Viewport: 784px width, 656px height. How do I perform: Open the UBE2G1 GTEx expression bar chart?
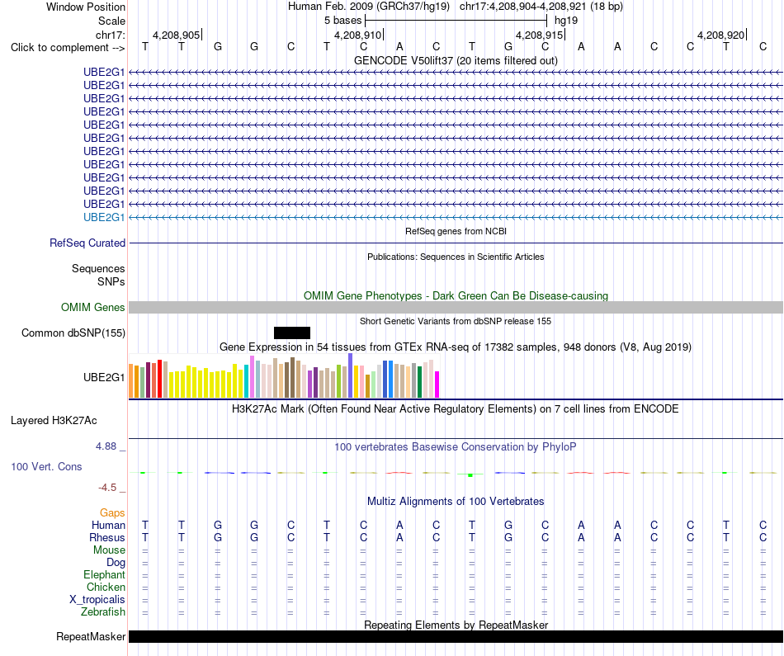pos(284,376)
